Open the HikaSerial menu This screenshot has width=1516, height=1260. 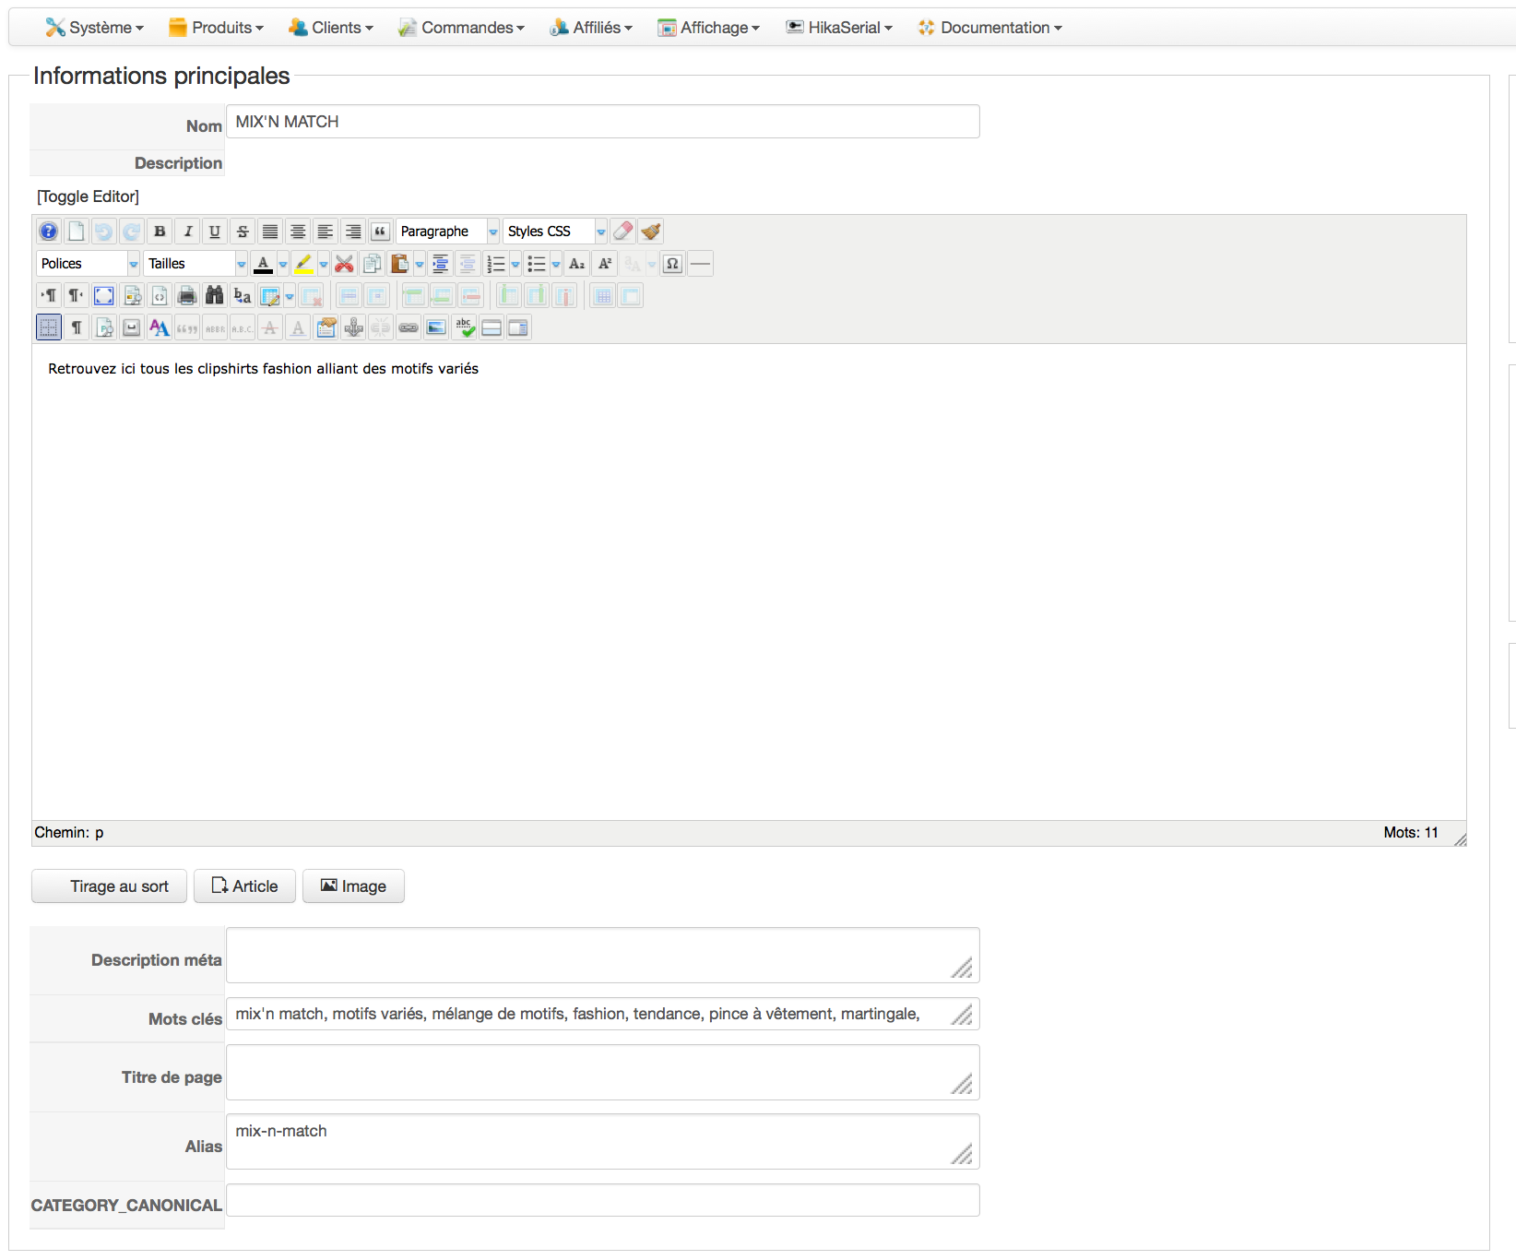(839, 28)
